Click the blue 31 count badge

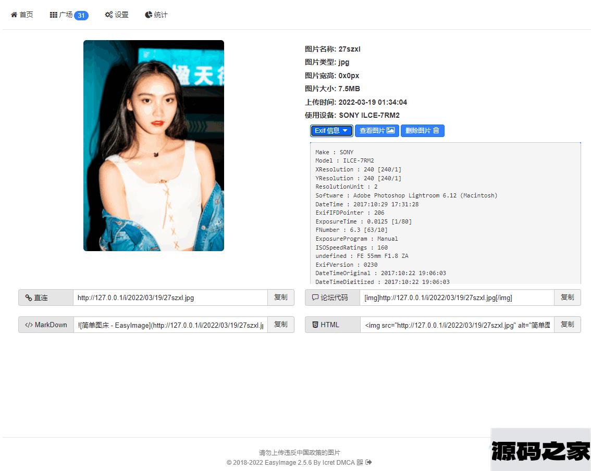click(x=81, y=16)
